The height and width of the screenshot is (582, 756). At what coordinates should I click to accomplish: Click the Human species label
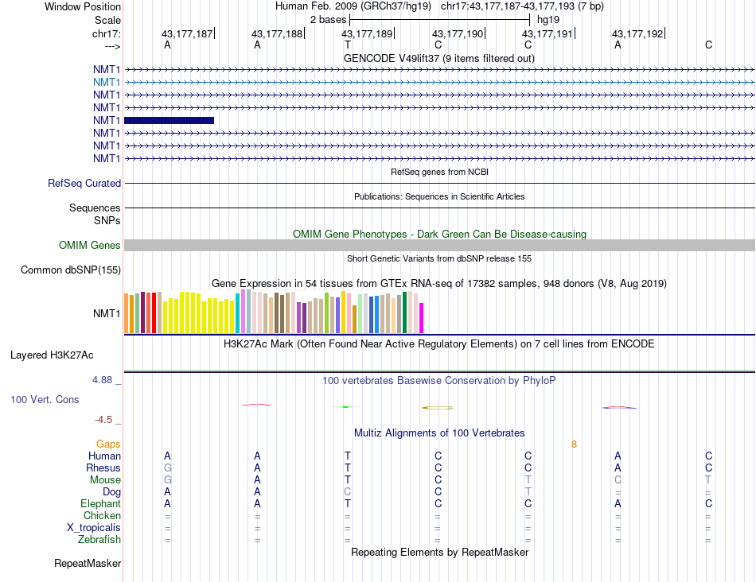tap(104, 456)
